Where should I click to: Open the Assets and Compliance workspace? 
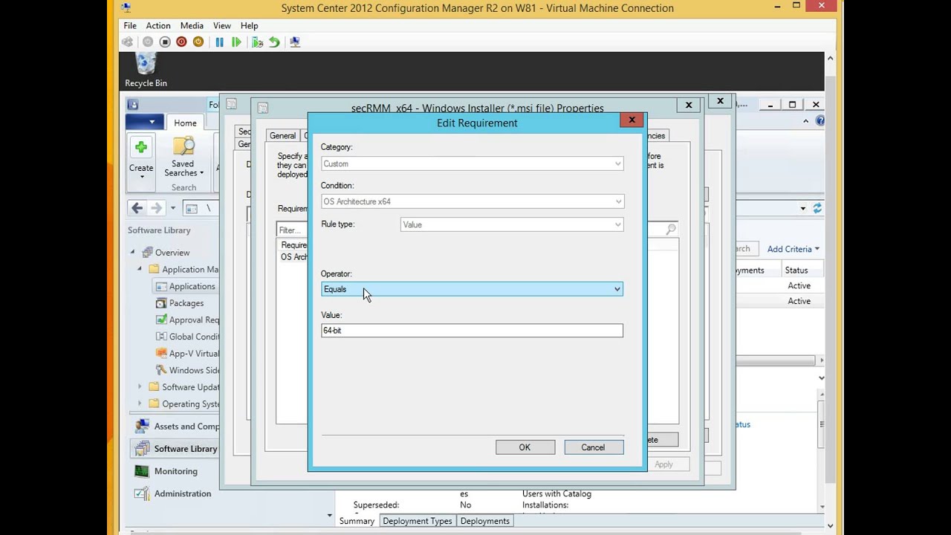click(176, 427)
